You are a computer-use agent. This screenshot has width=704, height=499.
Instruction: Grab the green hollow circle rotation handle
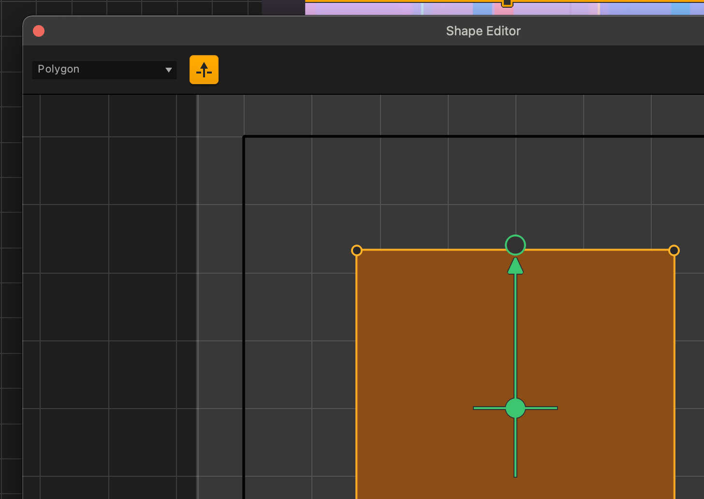tap(515, 245)
